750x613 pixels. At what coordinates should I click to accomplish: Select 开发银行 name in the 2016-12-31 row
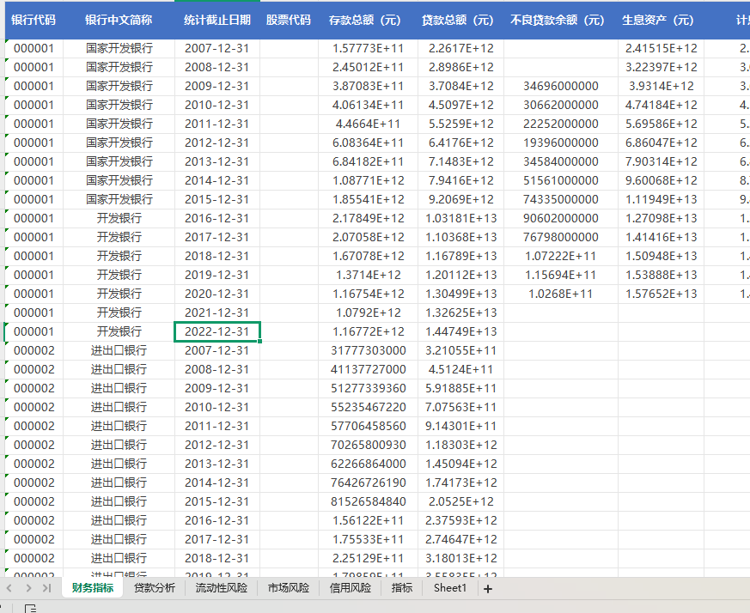point(119,218)
